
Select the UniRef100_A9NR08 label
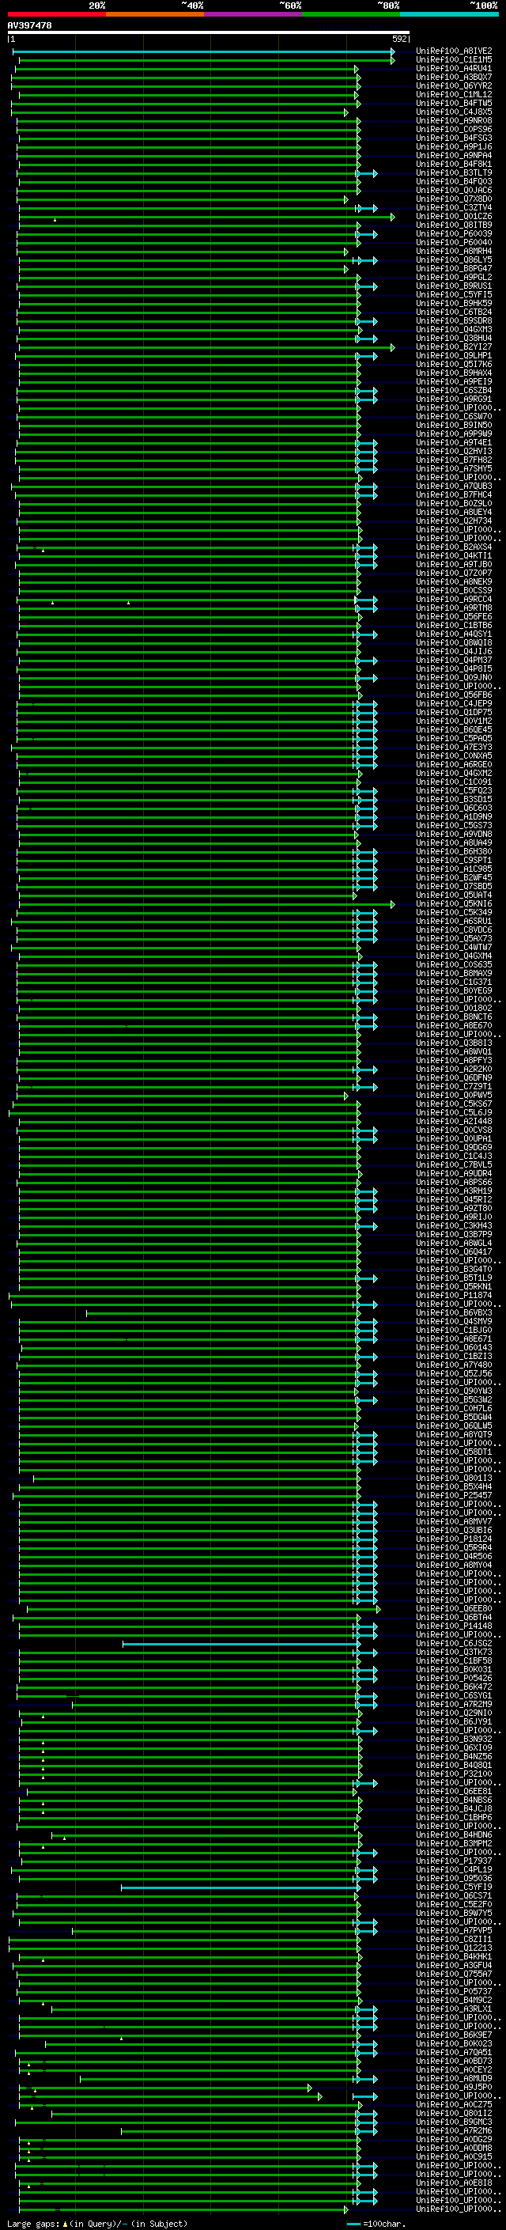(454, 120)
